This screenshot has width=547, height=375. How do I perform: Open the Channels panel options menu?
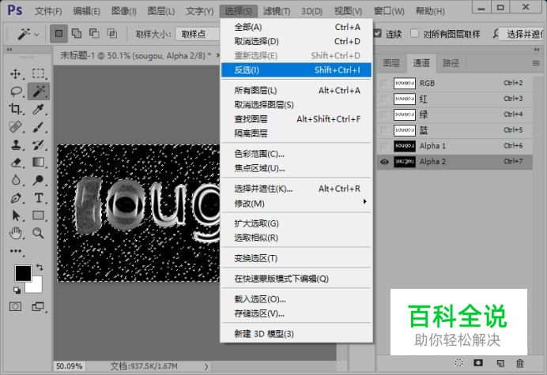pos(536,63)
